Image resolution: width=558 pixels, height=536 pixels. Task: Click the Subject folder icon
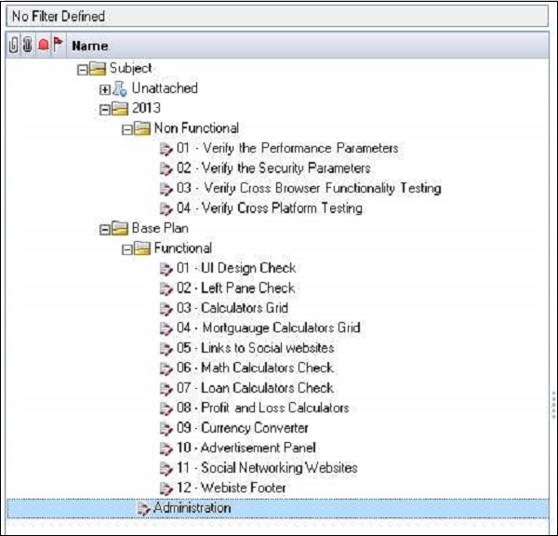98,69
